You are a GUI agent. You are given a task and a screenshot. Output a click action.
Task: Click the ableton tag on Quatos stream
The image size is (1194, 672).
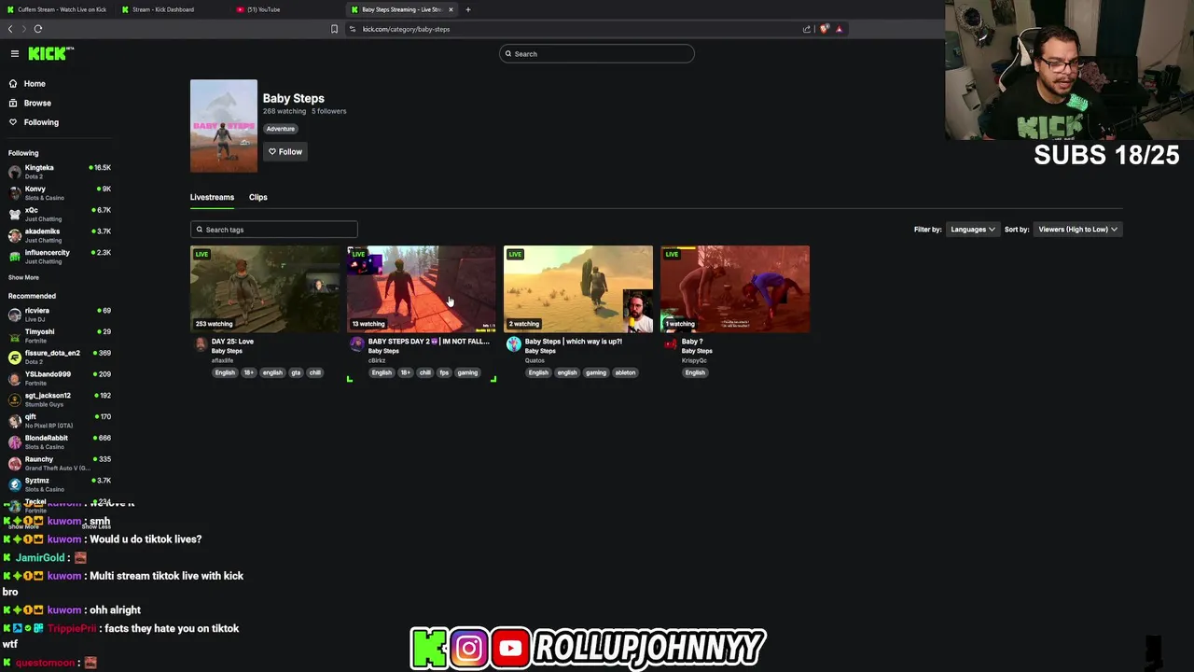click(625, 373)
